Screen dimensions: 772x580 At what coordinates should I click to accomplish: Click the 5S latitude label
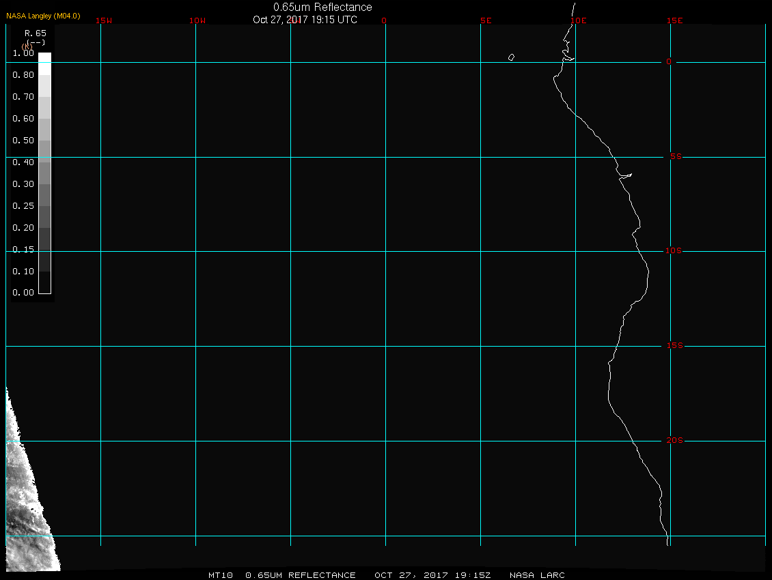(x=676, y=156)
